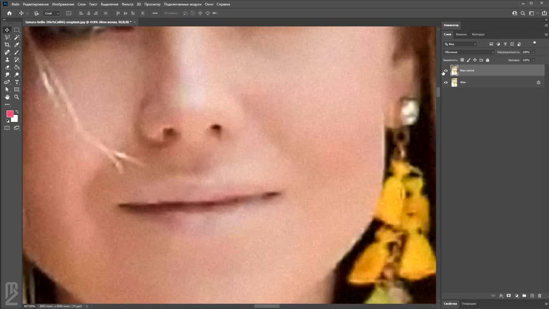Image resolution: width=549 pixels, height=309 pixels.
Task: Toggle the layer filter switch on
Action: pyautogui.click(x=534, y=43)
